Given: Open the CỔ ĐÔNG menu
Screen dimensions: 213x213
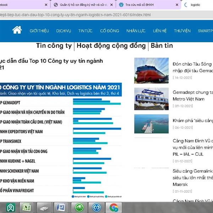Looking at the screenshot, I should pyautogui.click(x=110, y=31).
